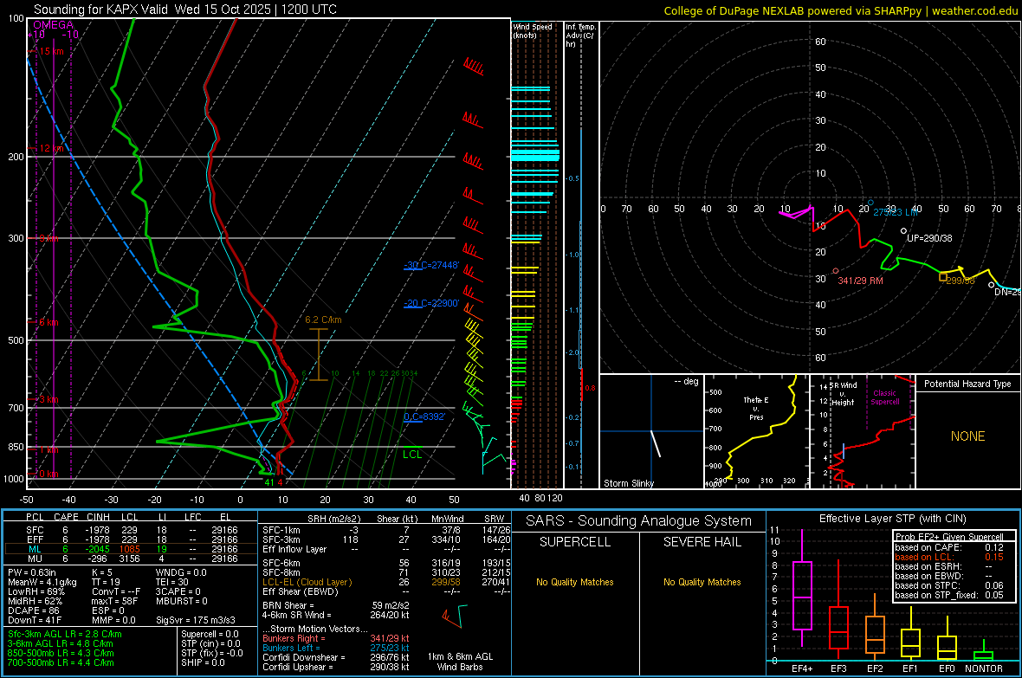Click the SFC-1km shear row

tap(386, 531)
